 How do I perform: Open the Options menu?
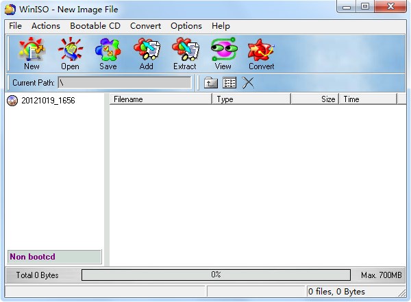(186, 26)
